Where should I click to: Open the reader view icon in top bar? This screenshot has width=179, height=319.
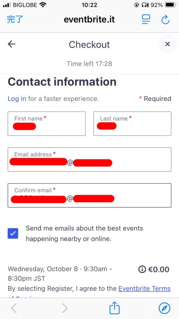coord(146,20)
